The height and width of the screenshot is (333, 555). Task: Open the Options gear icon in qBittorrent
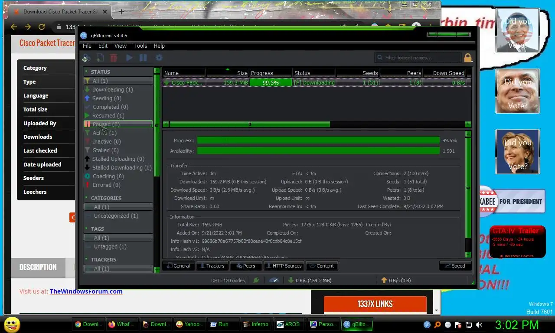159,58
